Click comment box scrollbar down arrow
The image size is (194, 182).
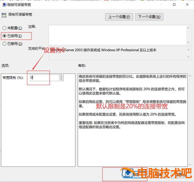[x=188, y=43]
